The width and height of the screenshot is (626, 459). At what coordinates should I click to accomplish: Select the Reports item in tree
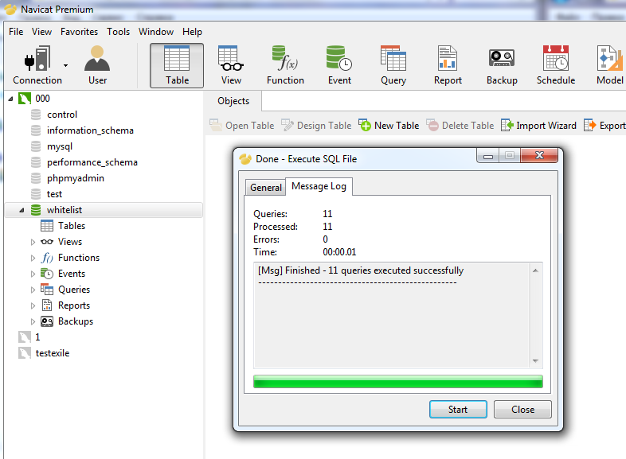pyautogui.click(x=74, y=305)
